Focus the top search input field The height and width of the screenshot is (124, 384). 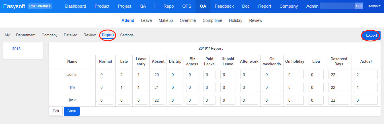[337, 6]
